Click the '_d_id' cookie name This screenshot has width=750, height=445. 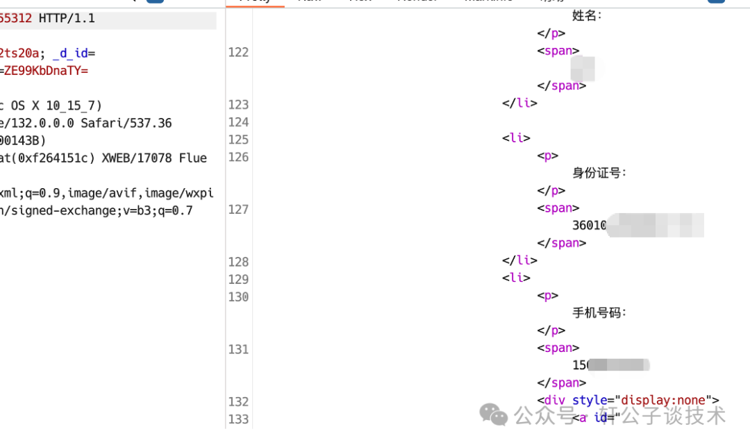(x=70, y=53)
